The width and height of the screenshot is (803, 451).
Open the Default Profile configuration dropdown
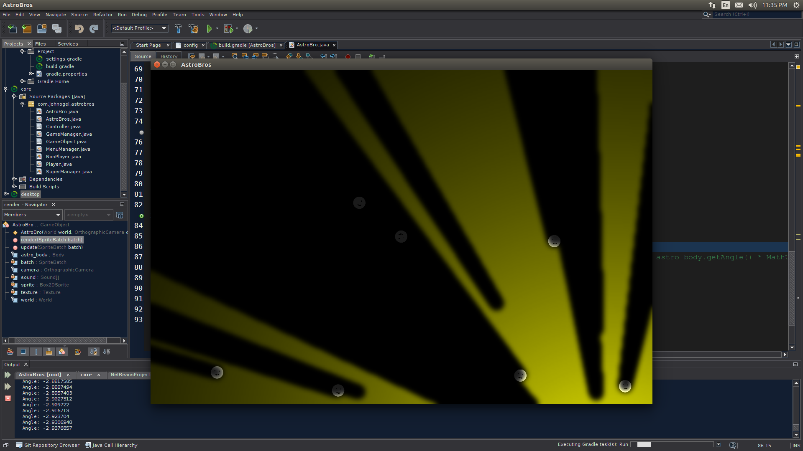pos(139,28)
